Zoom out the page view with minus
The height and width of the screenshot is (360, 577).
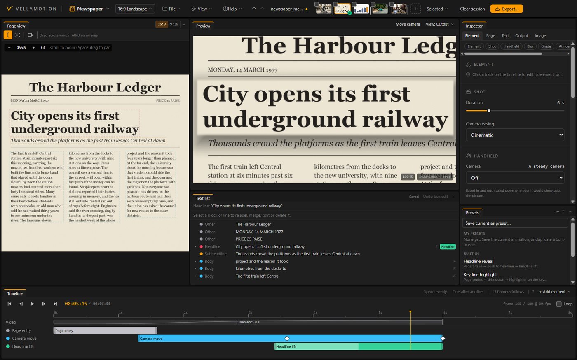(9, 48)
